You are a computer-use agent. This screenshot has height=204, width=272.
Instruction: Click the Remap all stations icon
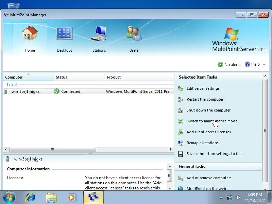click(181, 143)
